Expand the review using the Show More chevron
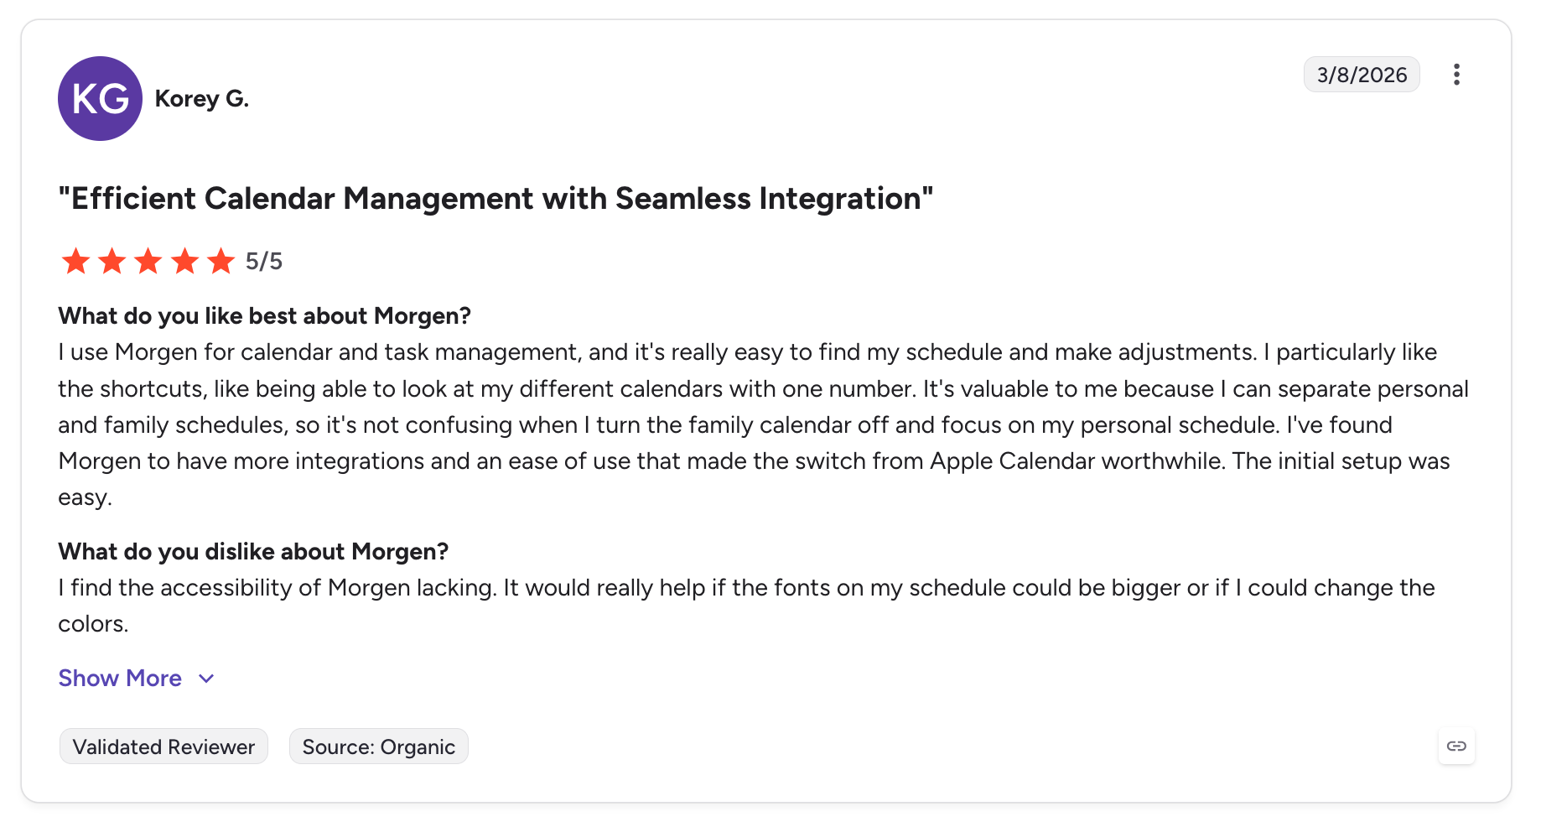Viewport: 1541px width, 822px height. pyautogui.click(x=206, y=679)
